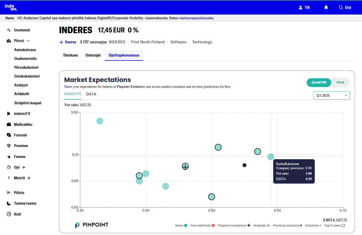Open Osakevertailu in sidebar
Viewport: 362px width, 235px height.
[25, 59]
